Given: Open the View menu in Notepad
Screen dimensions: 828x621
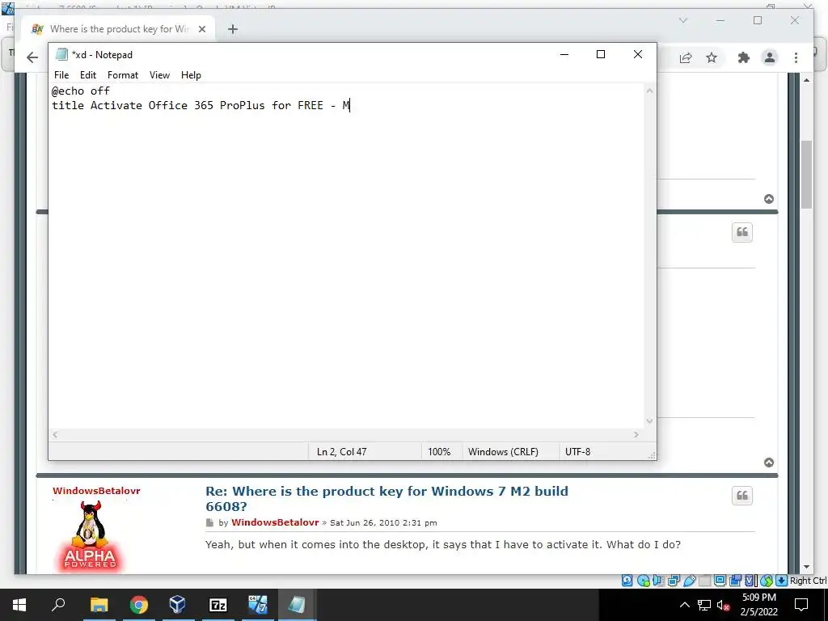Looking at the screenshot, I should 159,75.
